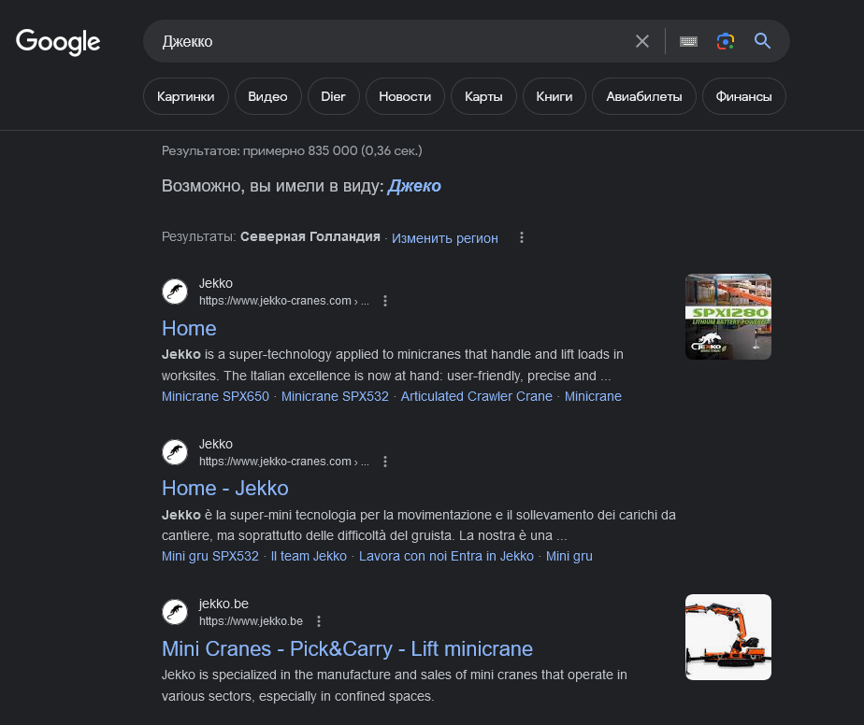Start a search by image with the Lens icon
The width and height of the screenshot is (864, 725).
[726, 41]
